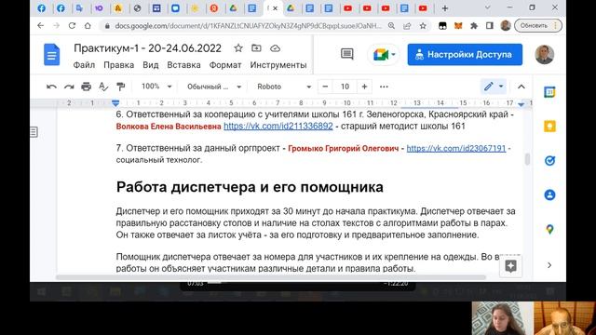Image resolution: width=596 pixels, height=335 pixels.
Task: Open Contacts in the side panel
Action: click(x=549, y=194)
